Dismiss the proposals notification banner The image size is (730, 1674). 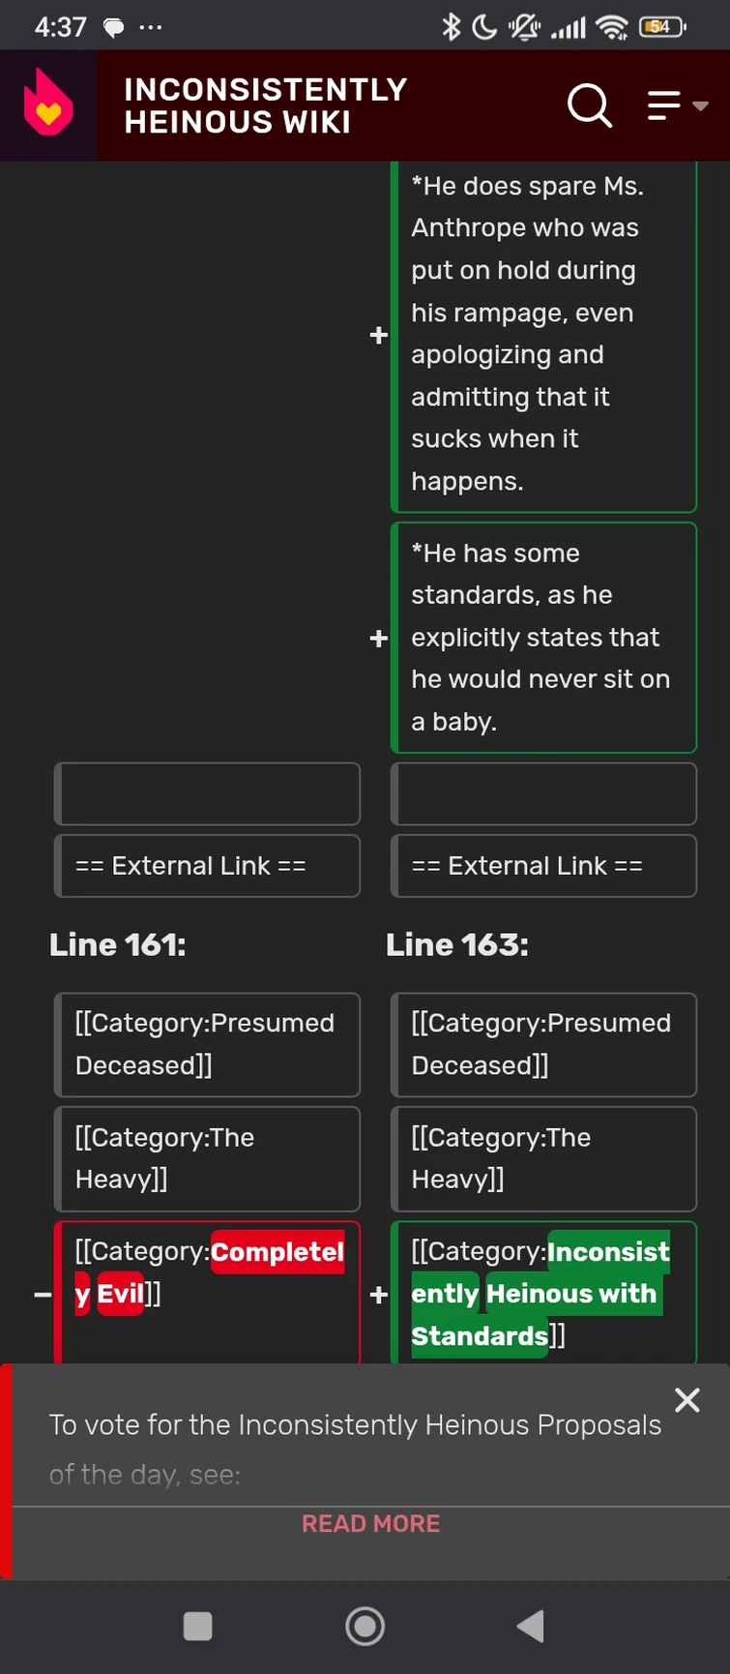pyautogui.click(x=687, y=1399)
